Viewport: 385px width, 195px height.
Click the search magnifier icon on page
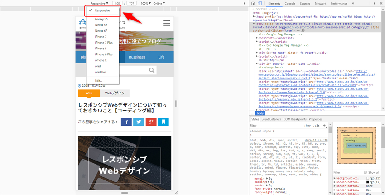coord(152,70)
